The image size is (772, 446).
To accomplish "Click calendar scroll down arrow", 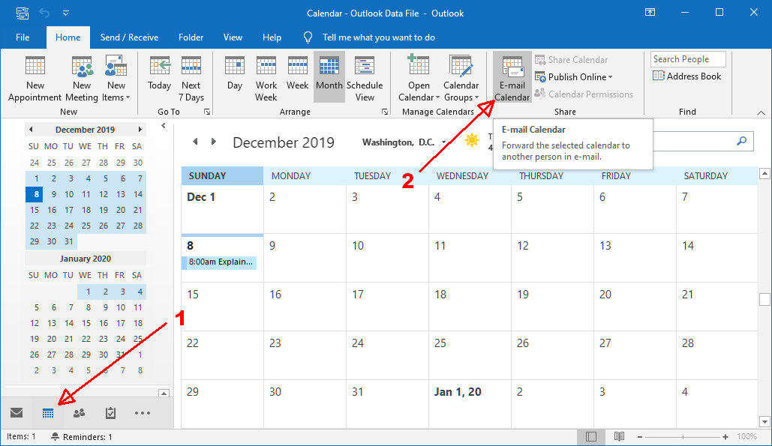I will click(764, 421).
